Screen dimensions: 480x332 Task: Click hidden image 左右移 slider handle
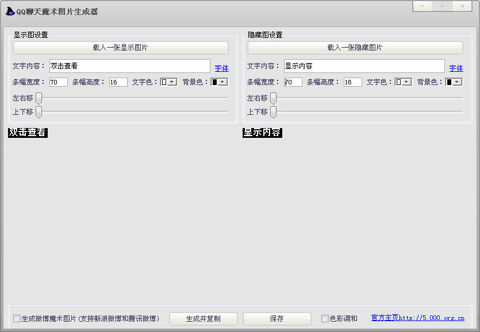pos(274,98)
